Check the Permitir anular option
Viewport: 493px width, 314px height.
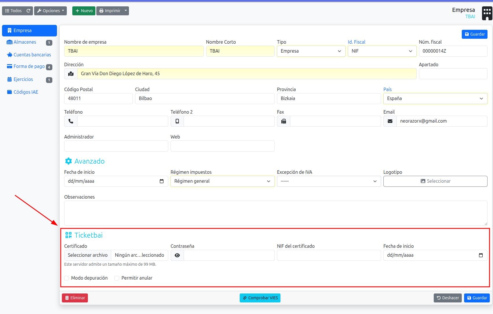click(117, 278)
